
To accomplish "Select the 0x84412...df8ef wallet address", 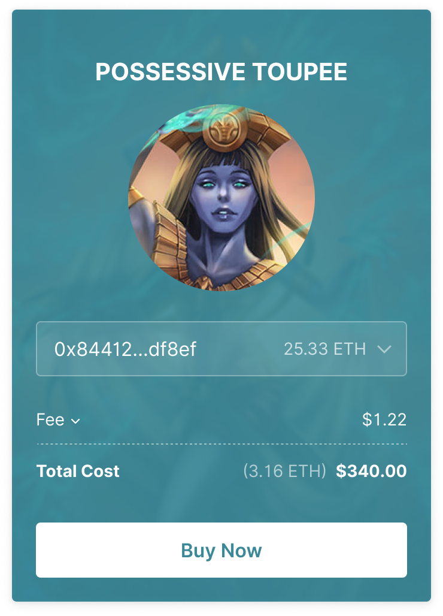I will (x=125, y=349).
